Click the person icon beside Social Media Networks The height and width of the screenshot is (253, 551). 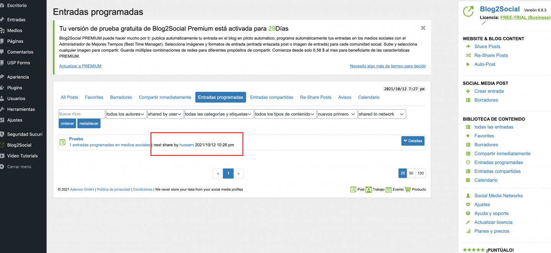[468, 196]
